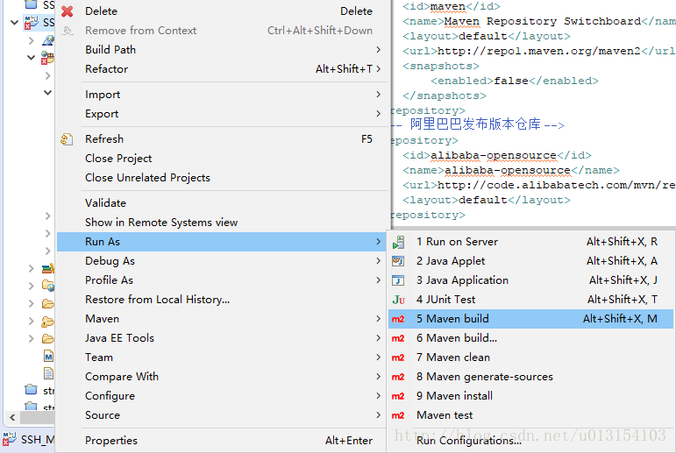Image resolution: width=676 pixels, height=453 pixels.
Task: Click left arrow of horizontal scrollbar
Action: (12, 417)
